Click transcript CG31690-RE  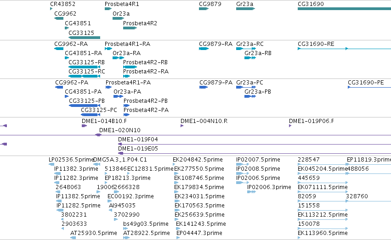316,44
